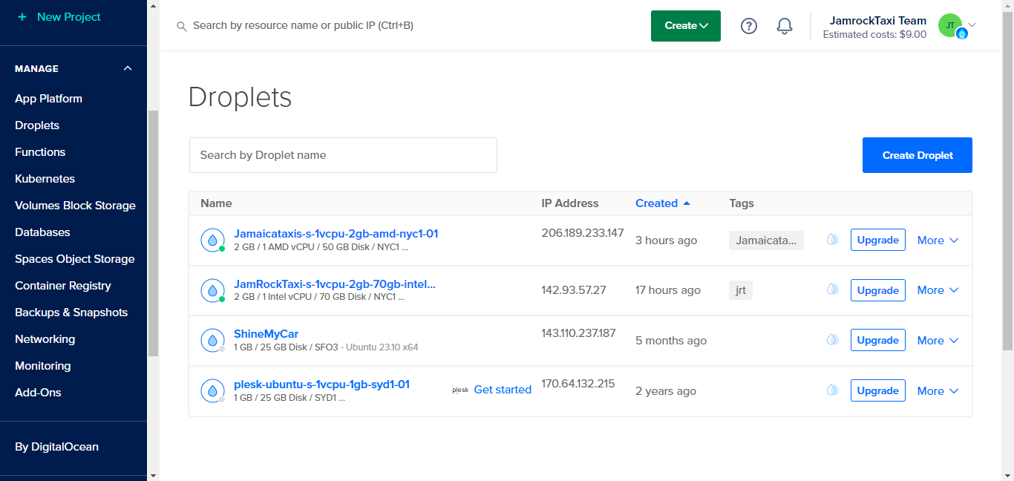The image size is (1014, 481).
Task: Go to Add-Ons in the sidebar
Action: tap(38, 393)
